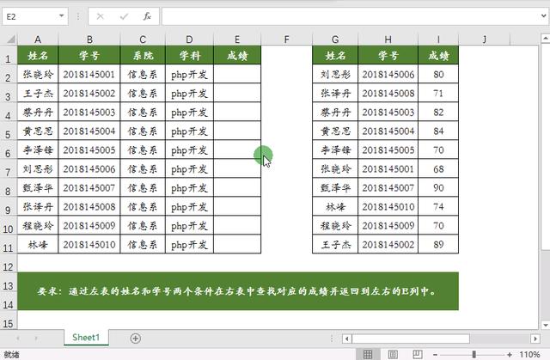This screenshot has height=360, width=550.
Task: Click the zoom slider handle
Action: click(x=474, y=354)
